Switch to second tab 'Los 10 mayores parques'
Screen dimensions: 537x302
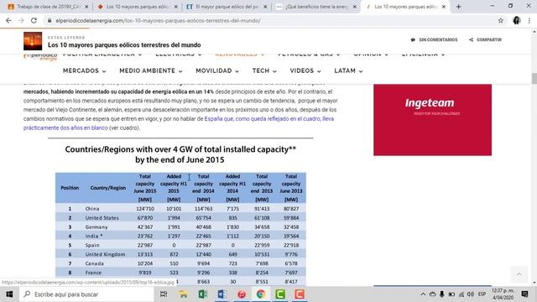click(137, 7)
